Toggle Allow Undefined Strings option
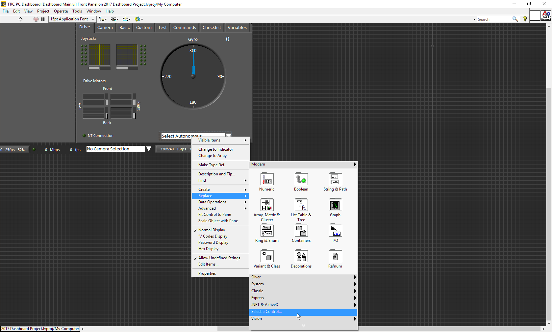 pos(220,258)
